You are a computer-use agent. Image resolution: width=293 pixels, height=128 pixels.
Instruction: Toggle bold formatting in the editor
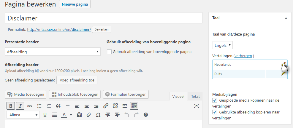[x=11, y=106]
